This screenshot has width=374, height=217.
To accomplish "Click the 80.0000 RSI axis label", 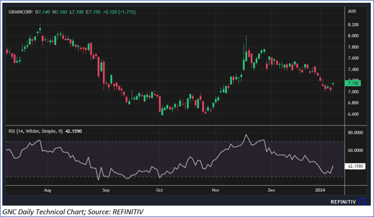I will 355,133.
